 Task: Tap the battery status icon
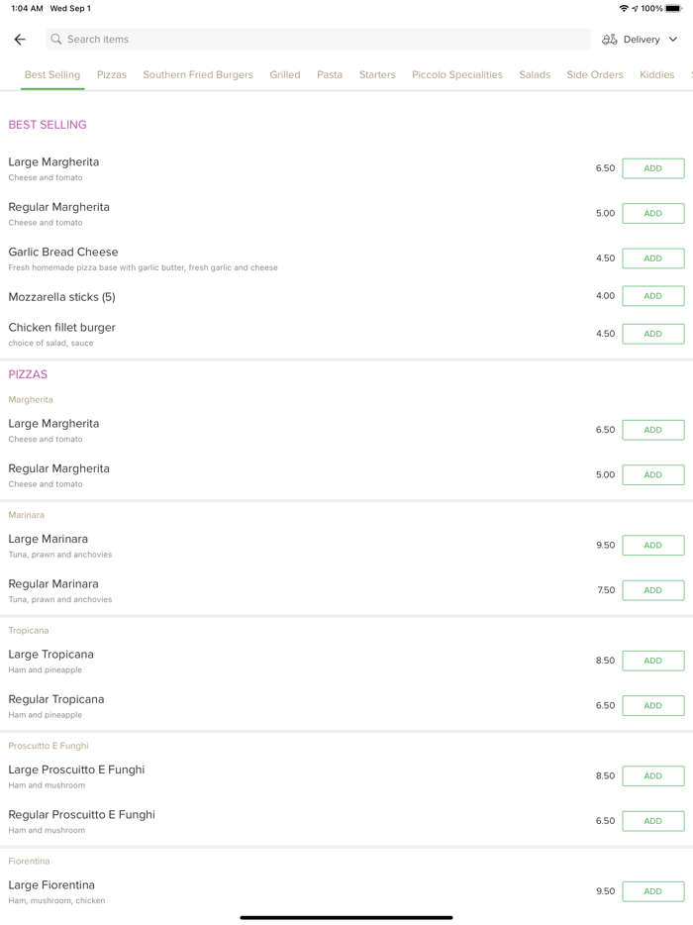tap(673, 8)
